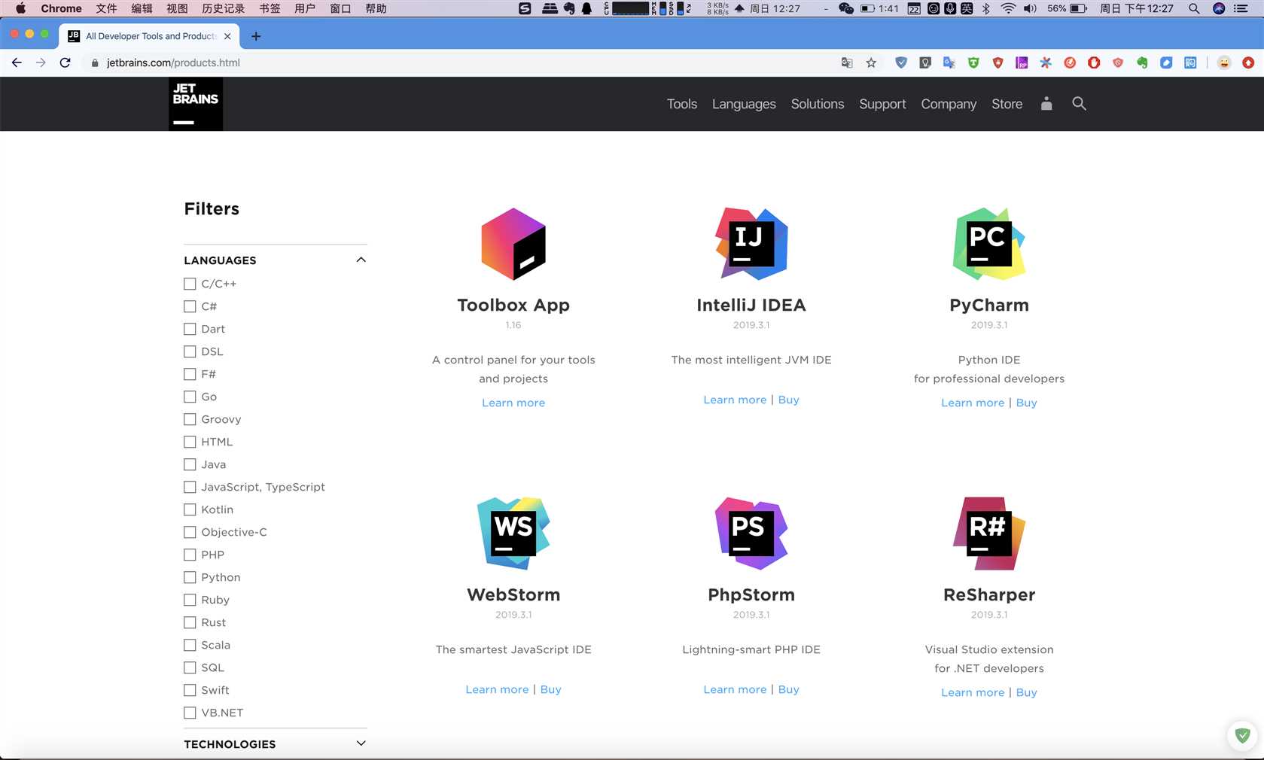This screenshot has height=760, width=1264.
Task: Check the VB.NET filter
Action: (x=190, y=713)
